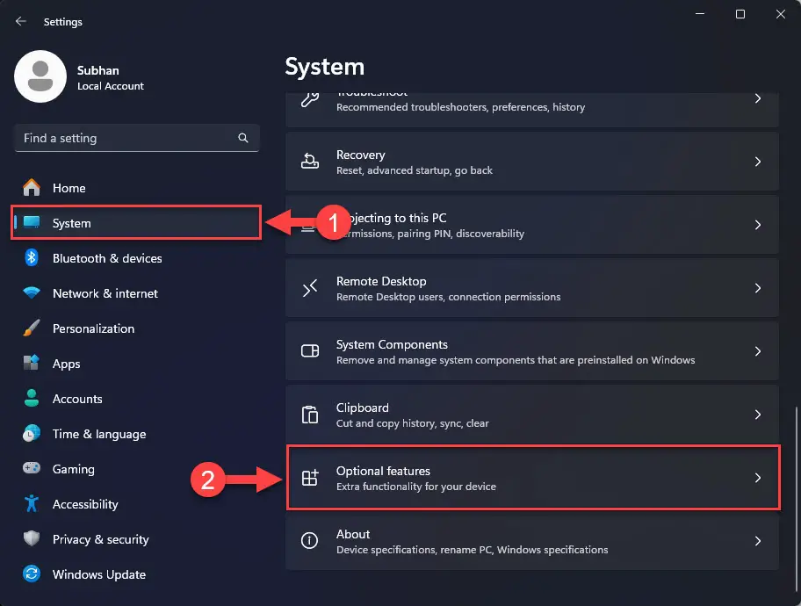Close the Settings window

[781, 14]
